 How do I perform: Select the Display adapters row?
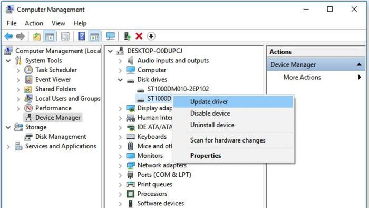(155, 108)
